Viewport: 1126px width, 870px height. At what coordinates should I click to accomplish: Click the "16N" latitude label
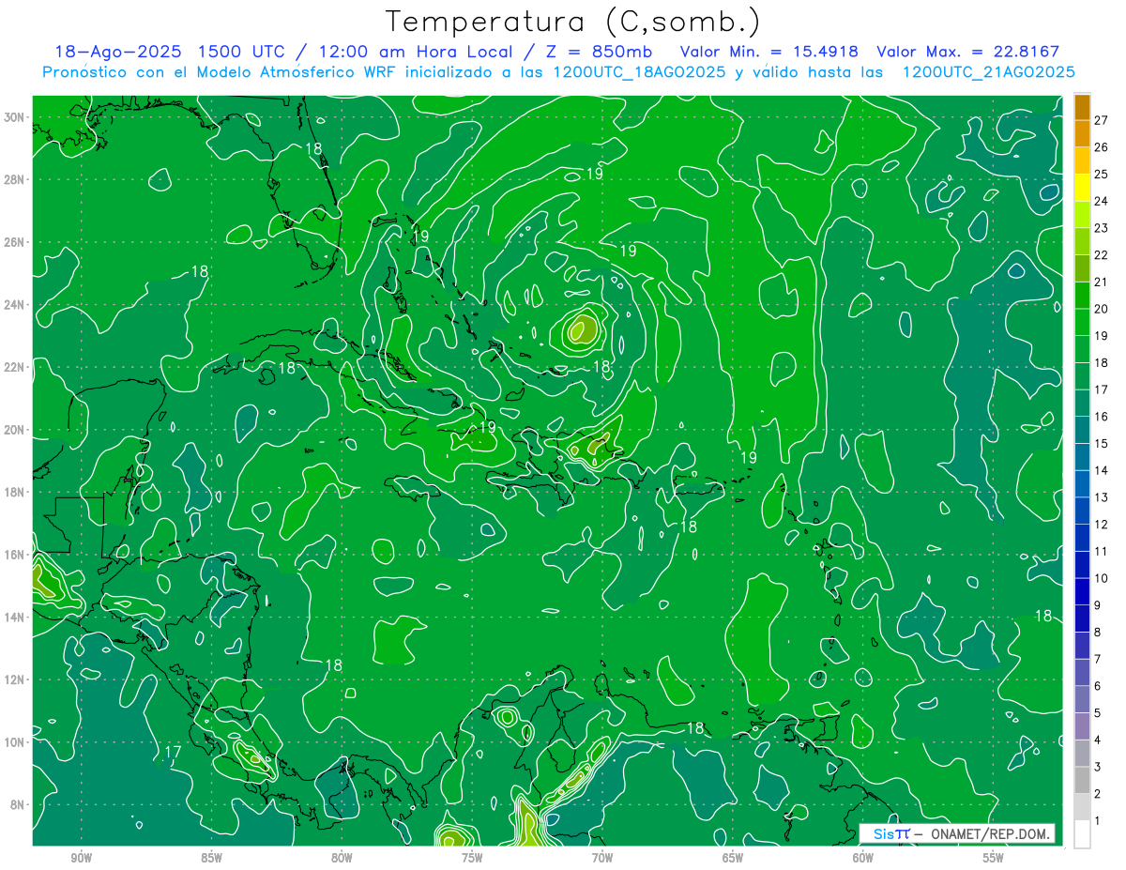coord(16,555)
